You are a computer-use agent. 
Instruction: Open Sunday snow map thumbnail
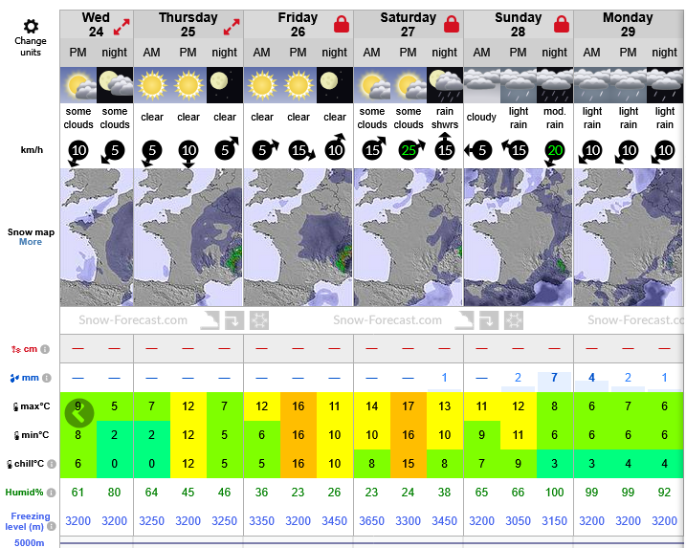pyautogui.click(x=518, y=237)
